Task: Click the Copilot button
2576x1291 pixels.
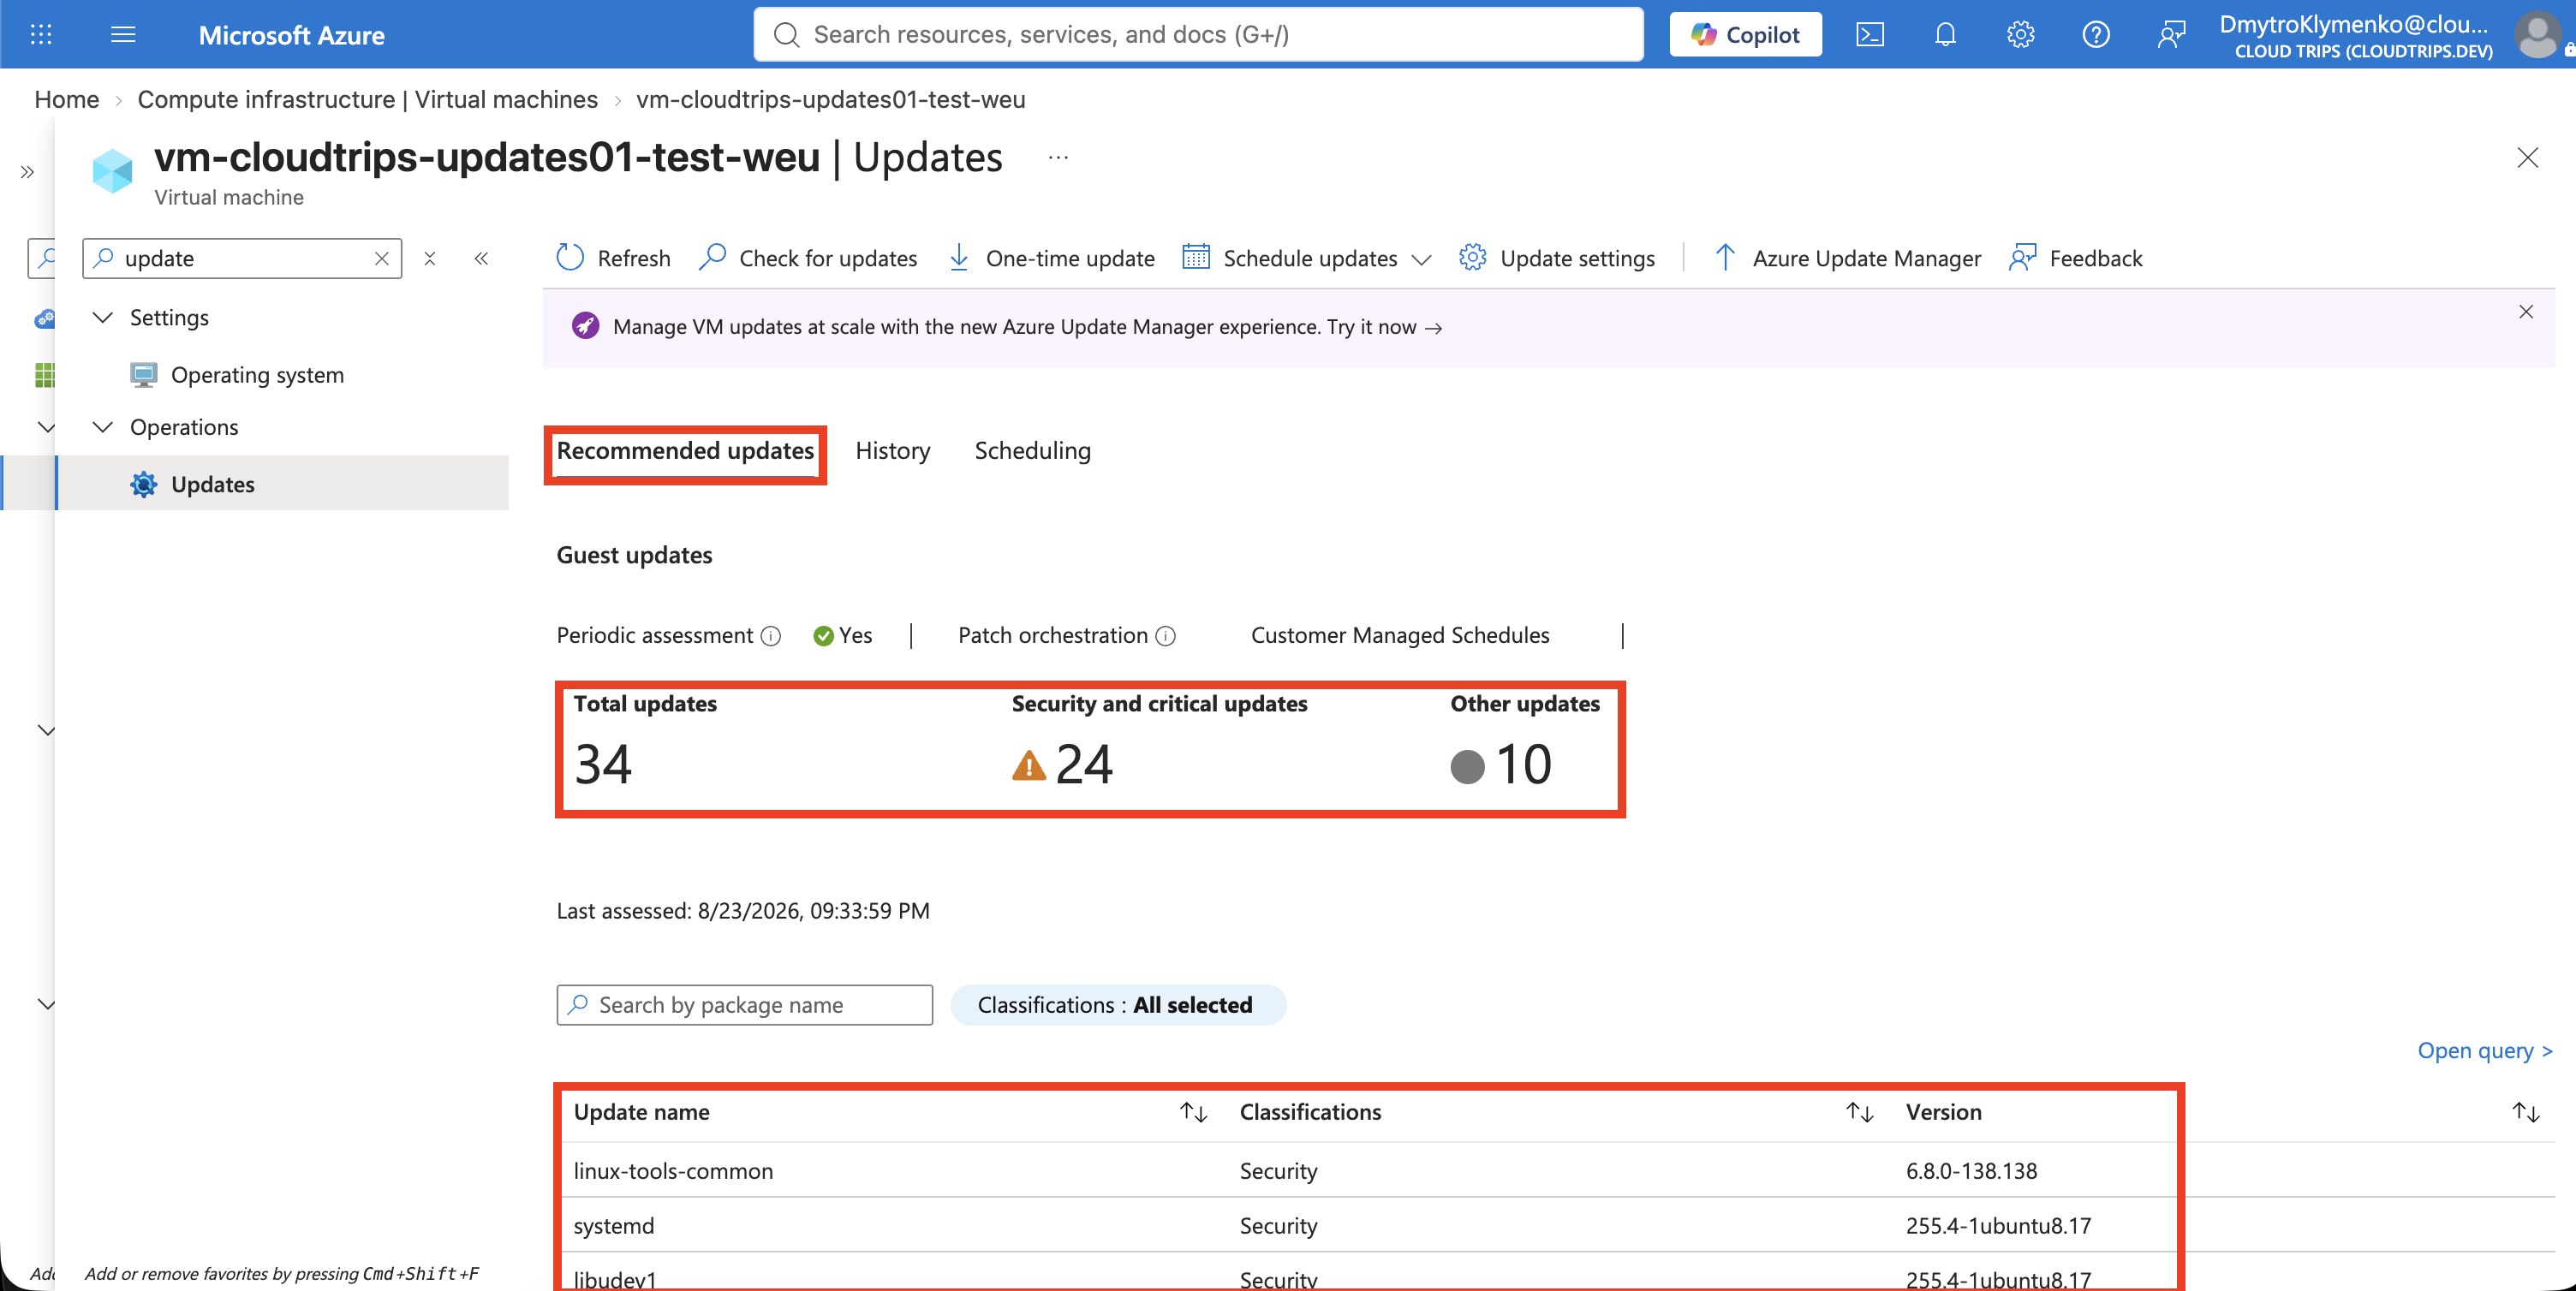Action: coord(1745,35)
